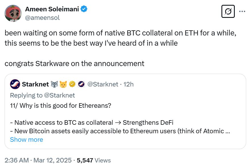
Task: Click the Starknet affiliate badge icon
Action: click(81, 84)
